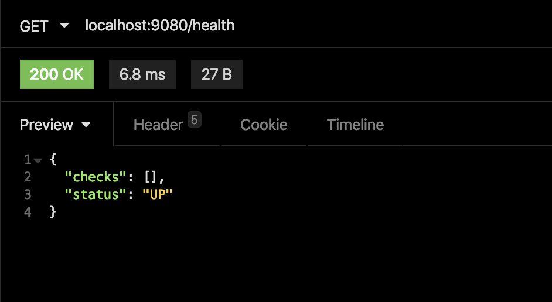Open the Preview mode dropdown
Image resolution: width=552 pixels, height=302 pixels.
(x=56, y=125)
